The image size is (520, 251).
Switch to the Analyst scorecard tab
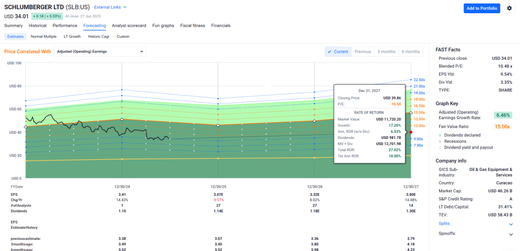pyautogui.click(x=129, y=25)
